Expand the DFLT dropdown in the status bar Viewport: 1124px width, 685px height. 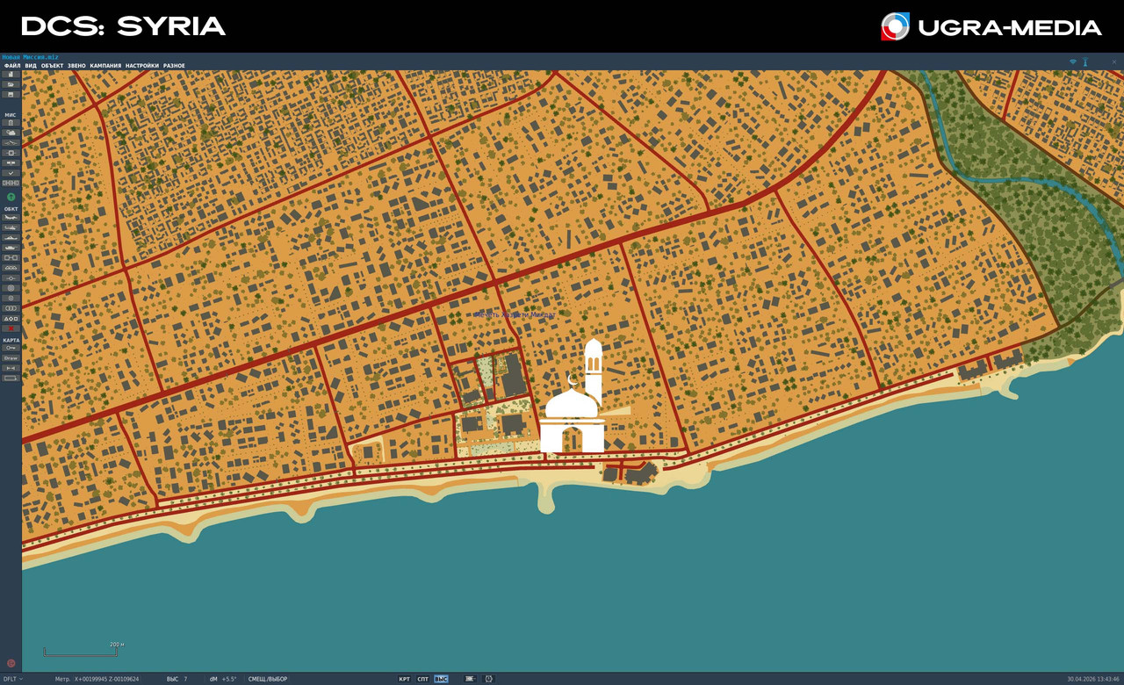(x=13, y=679)
